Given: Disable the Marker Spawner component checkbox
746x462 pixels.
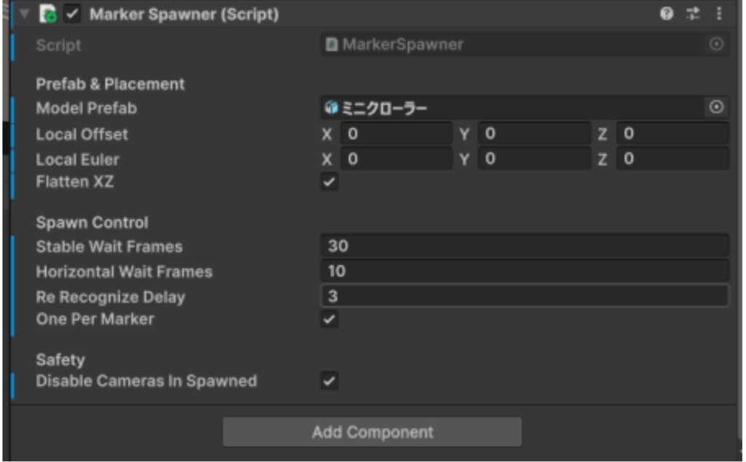Looking at the screenshot, I should coord(73,14).
